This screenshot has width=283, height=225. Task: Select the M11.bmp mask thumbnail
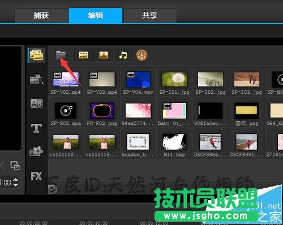174,142
